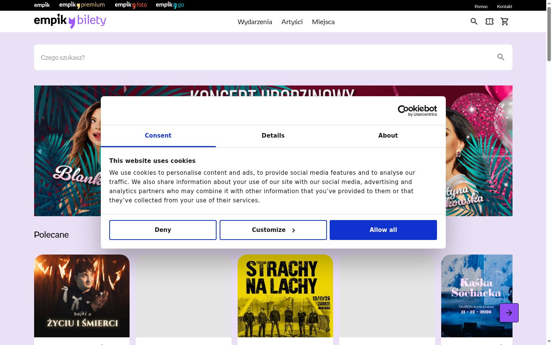This screenshot has width=552, height=345.
Task: Click the Pomoc link
Action: pos(481,7)
